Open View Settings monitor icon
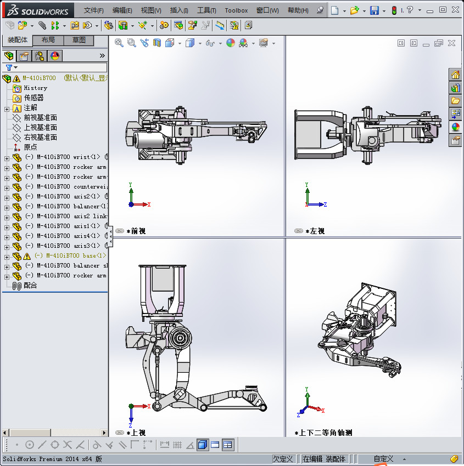The height and width of the screenshot is (466, 464). (x=264, y=43)
